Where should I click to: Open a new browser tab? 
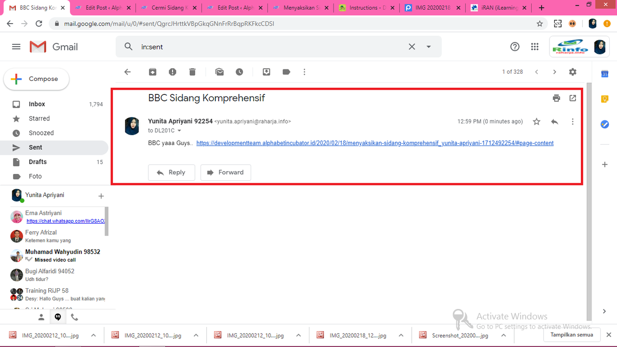(x=542, y=8)
